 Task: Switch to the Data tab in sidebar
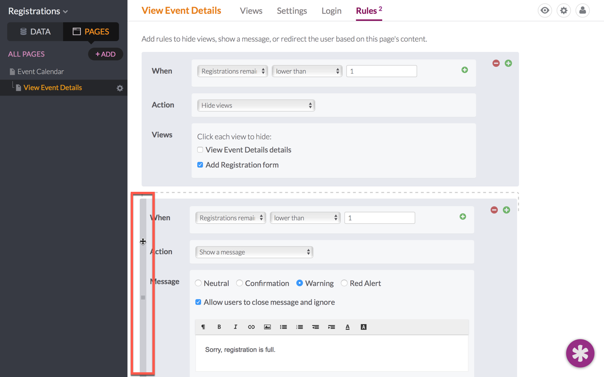point(35,32)
